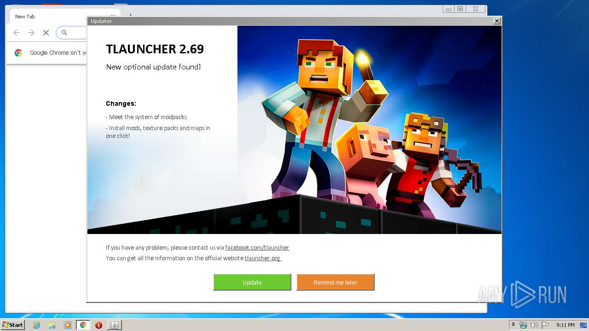
Task: Click the TLAUNCHER 2.69 heading
Action: click(155, 49)
